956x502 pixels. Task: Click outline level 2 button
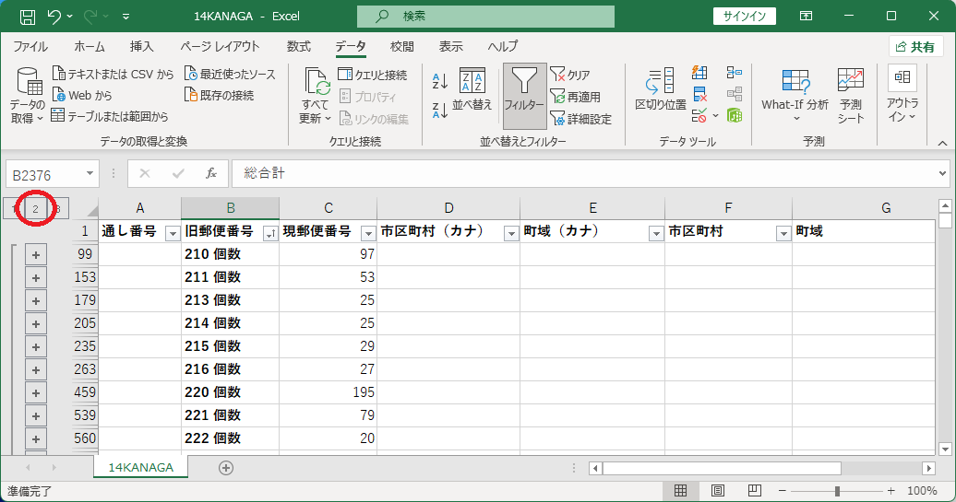click(x=35, y=209)
